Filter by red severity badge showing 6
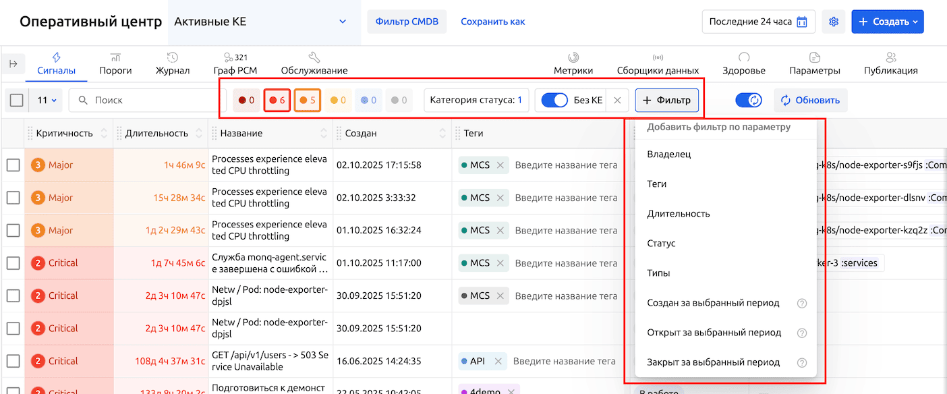The height and width of the screenshot is (394, 947). tap(277, 101)
